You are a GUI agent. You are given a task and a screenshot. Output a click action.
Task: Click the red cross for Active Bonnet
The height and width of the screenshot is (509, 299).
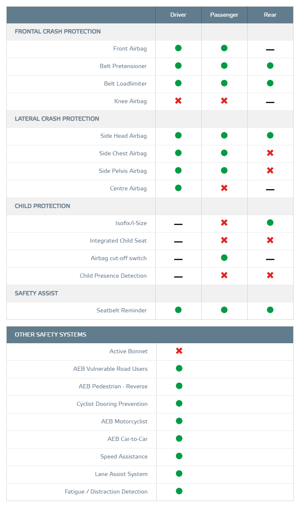[x=179, y=351]
